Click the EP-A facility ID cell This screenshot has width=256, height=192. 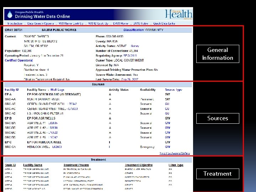(8, 94)
